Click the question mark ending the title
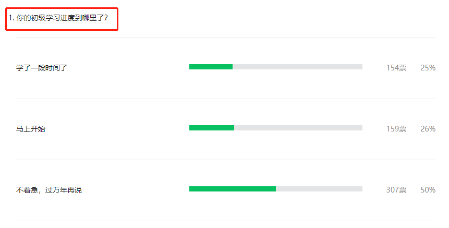Image resolution: width=449 pixels, height=228 pixels. (x=106, y=18)
